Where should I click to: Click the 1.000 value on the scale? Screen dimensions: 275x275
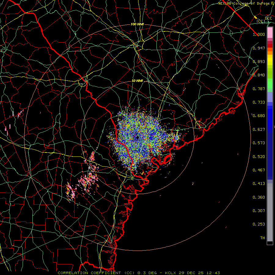259,34
